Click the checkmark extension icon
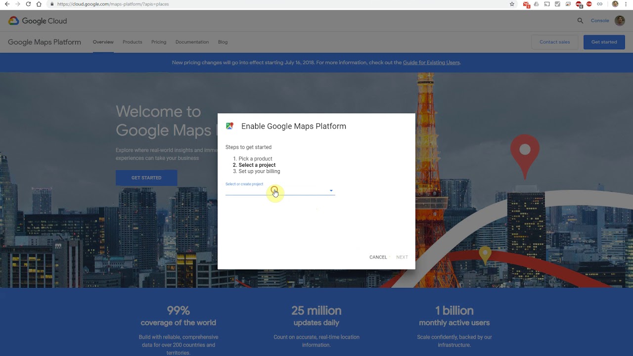Viewport: 633px width, 356px height. pyautogui.click(x=557, y=4)
